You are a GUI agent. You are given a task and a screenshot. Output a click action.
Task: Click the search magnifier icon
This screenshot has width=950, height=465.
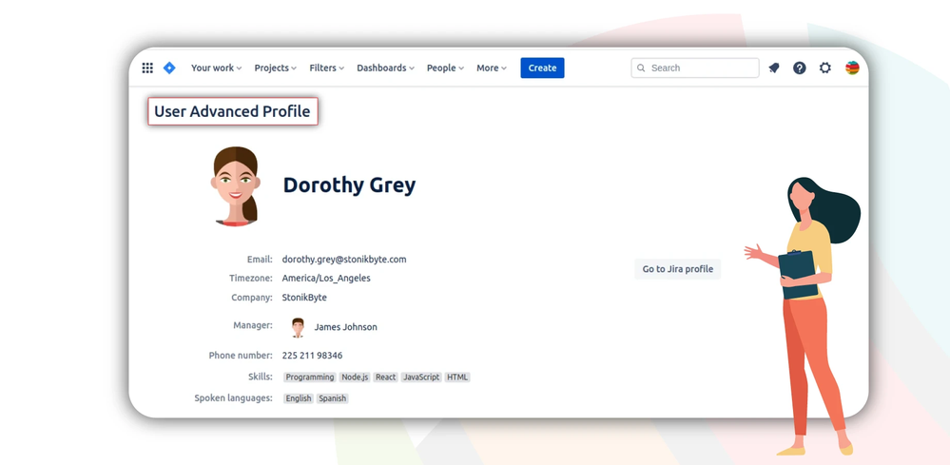click(x=641, y=68)
